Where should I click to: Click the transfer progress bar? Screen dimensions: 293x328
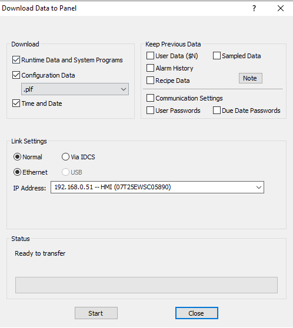pyautogui.click(x=146, y=285)
